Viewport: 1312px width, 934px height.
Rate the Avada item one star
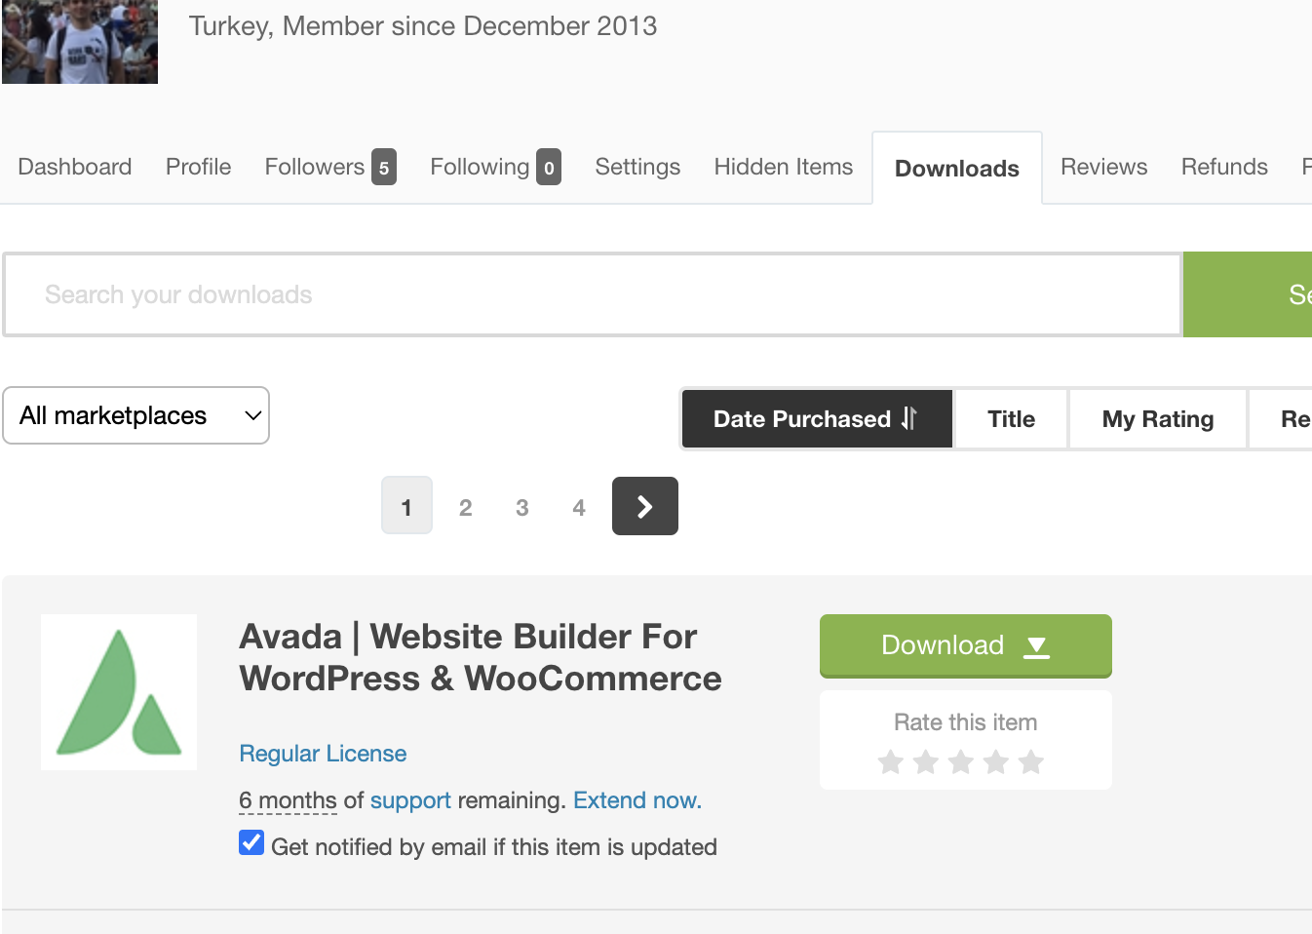(x=890, y=761)
